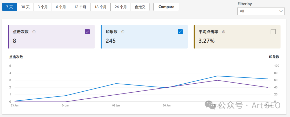This screenshot has height=117, width=290.
Task: Click the 07 Jan peak on blue line
Action: 217,76
